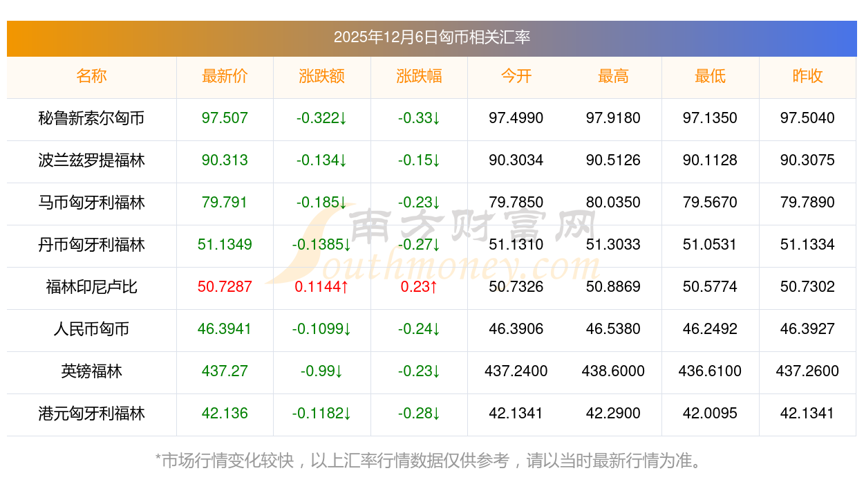Click change percent '-0.15↓'

[x=419, y=160]
